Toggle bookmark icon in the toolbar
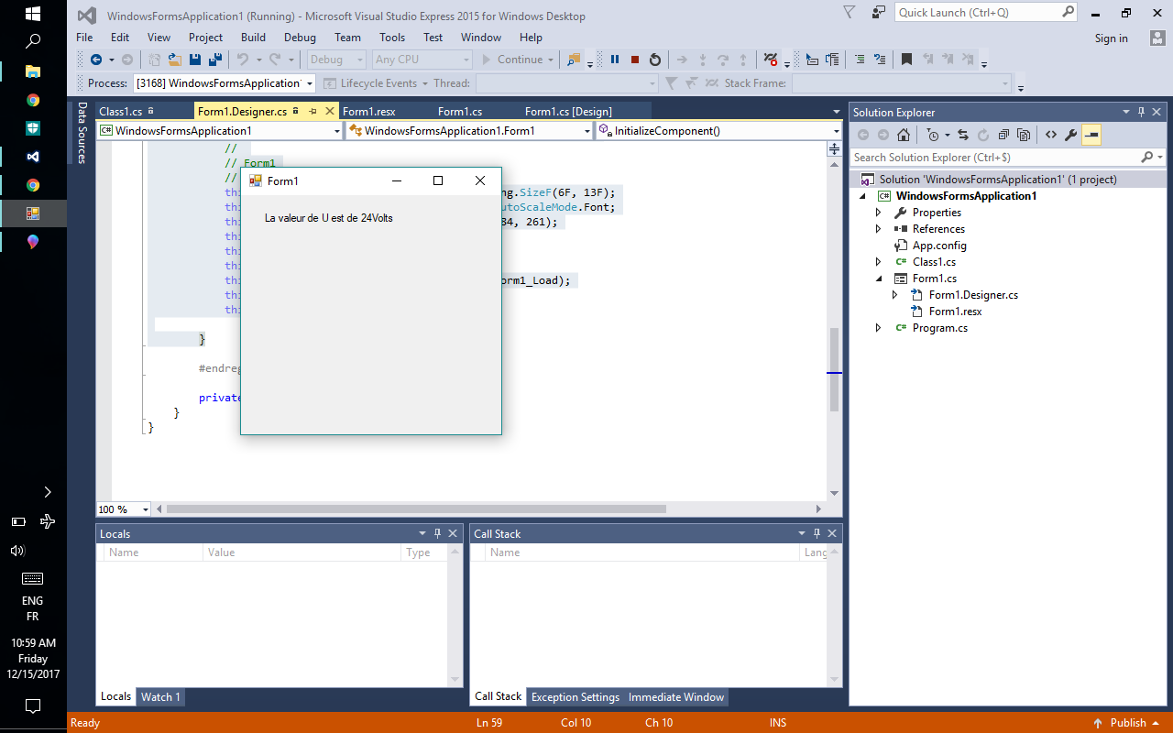 [x=906, y=60]
